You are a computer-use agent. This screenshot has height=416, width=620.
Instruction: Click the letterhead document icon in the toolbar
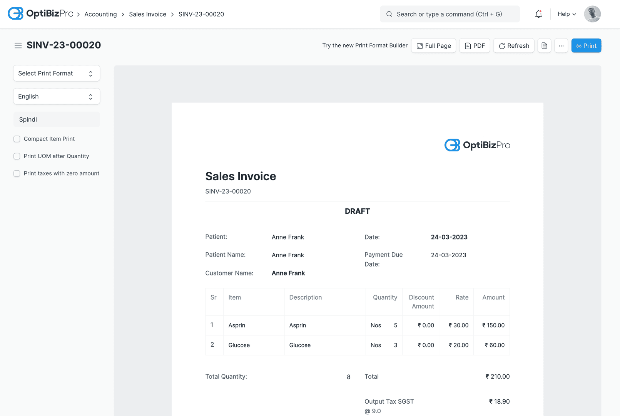point(544,45)
